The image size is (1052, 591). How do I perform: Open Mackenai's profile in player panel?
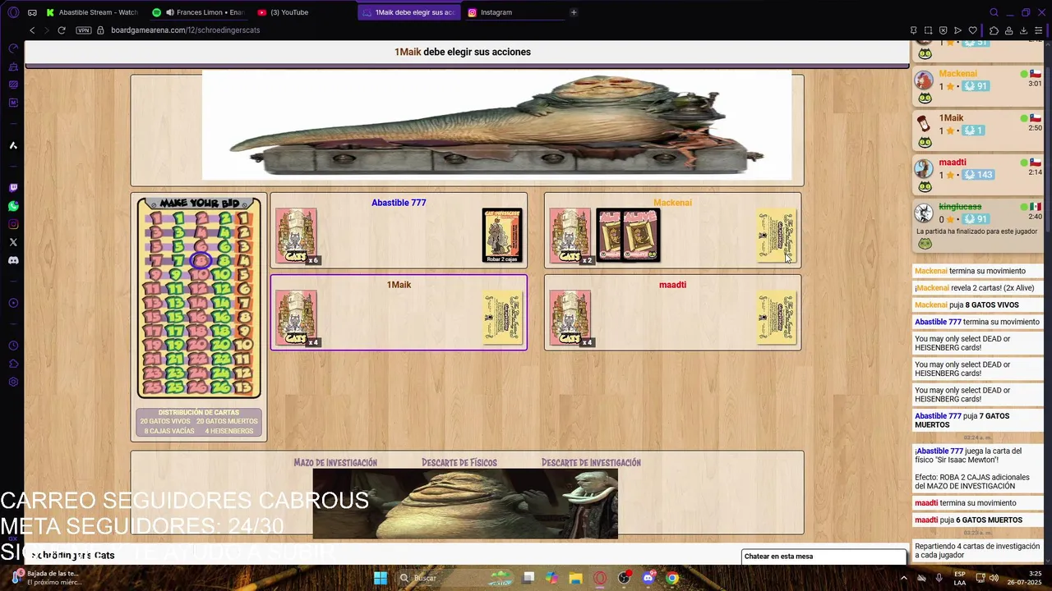[x=957, y=74]
